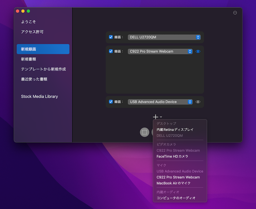Choose FaceTime HDカメラ as video camera

[175, 156]
